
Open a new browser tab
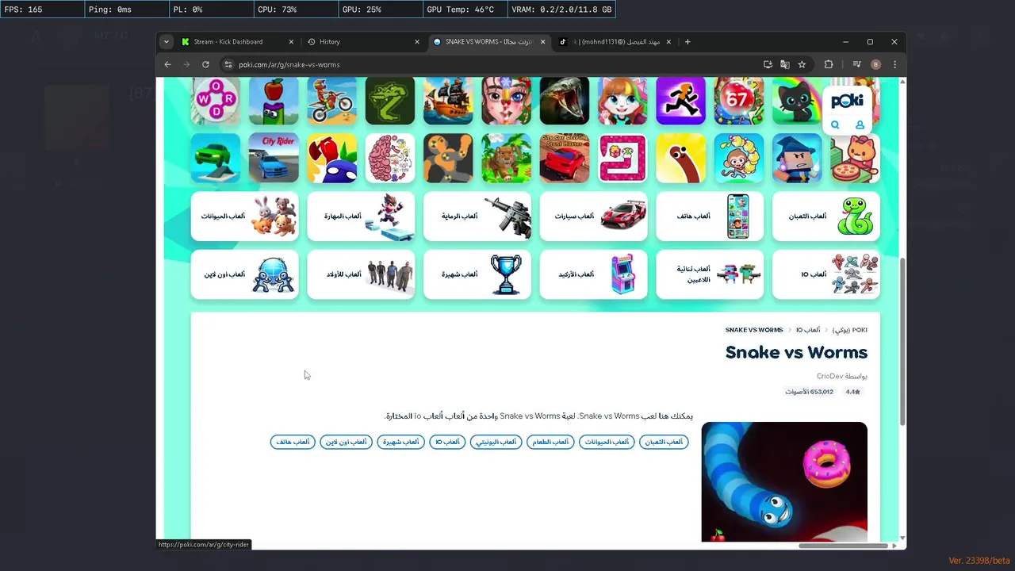pyautogui.click(x=688, y=42)
